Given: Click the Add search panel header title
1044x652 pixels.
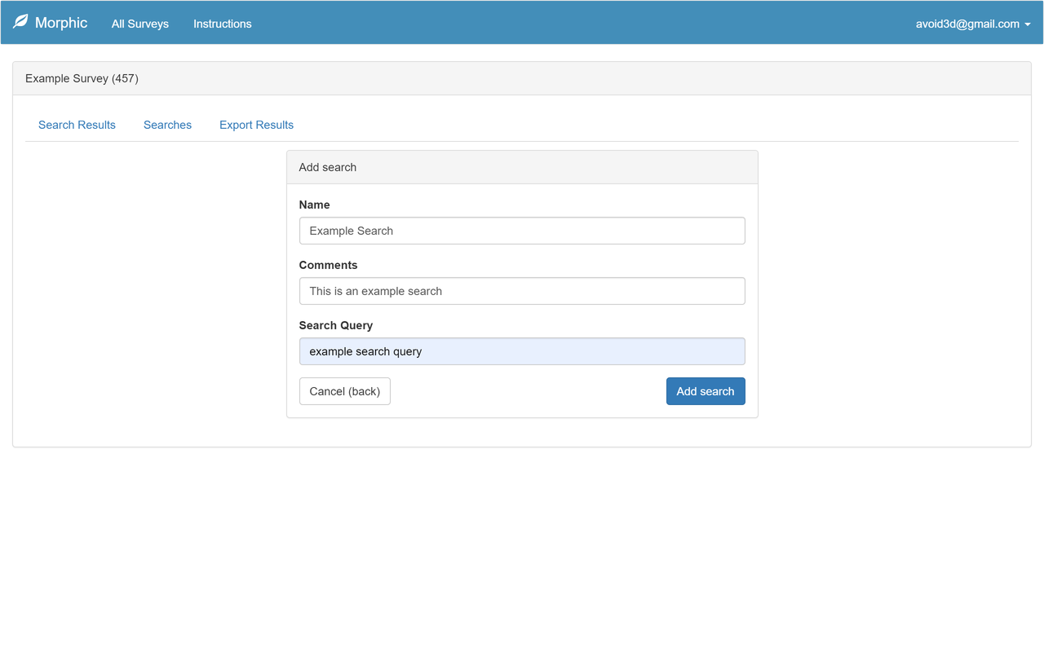Looking at the screenshot, I should click(327, 167).
